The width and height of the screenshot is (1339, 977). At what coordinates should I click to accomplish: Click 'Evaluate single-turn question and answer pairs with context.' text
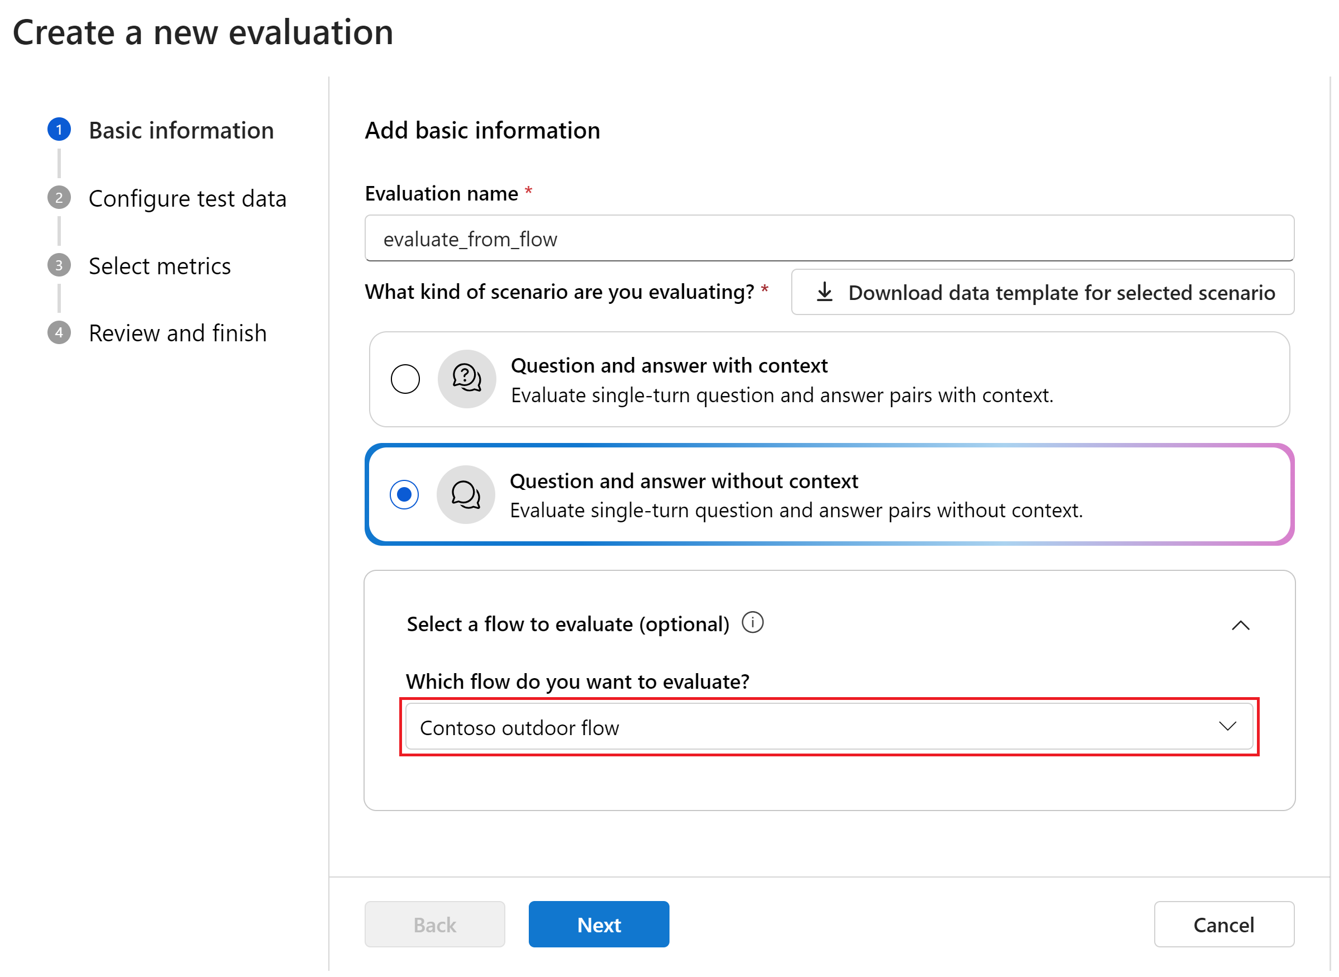pyautogui.click(x=782, y=395)
